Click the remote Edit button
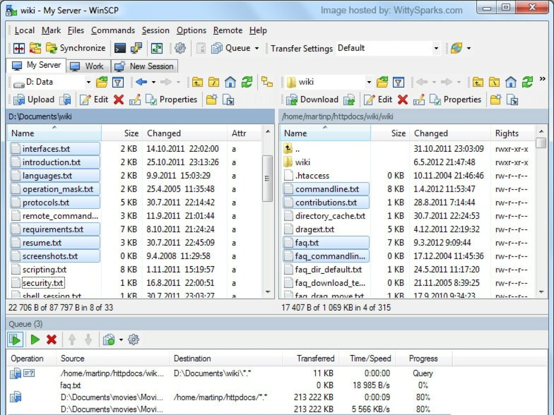554x415 pixels. [378, 100]
